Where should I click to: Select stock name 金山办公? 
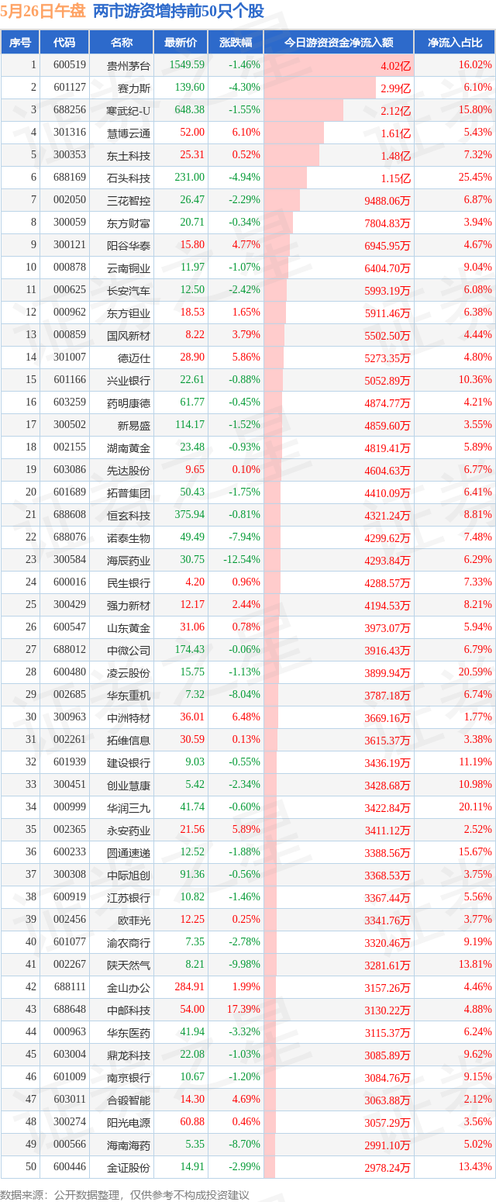(x=129, y=987)
